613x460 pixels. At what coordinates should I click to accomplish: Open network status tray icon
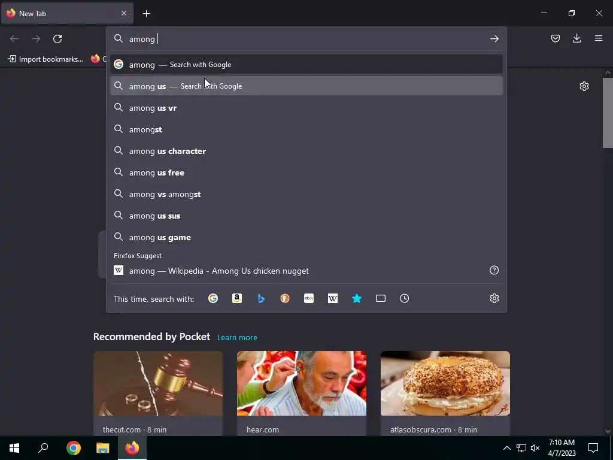coord(521,448)
